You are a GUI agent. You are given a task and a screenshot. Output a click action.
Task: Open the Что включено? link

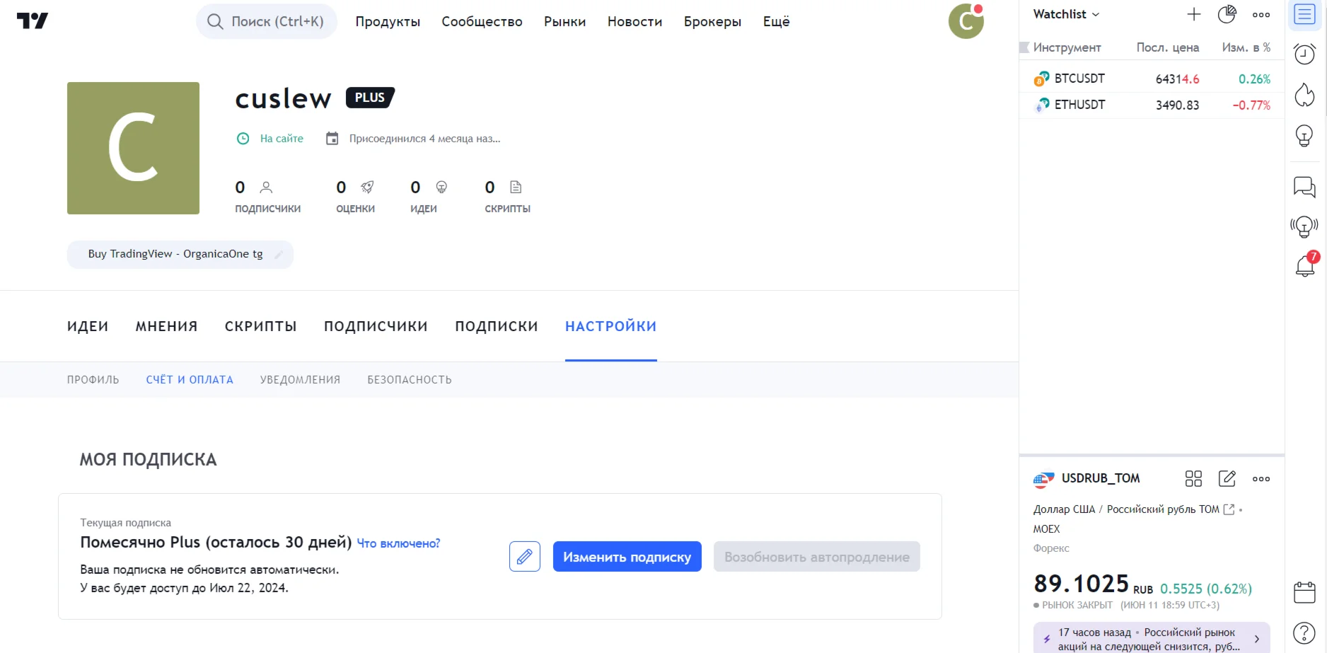coord(398,543)
